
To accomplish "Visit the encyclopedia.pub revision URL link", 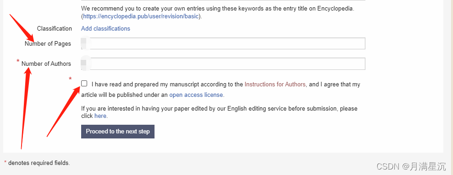I will (x=141, y=16).
